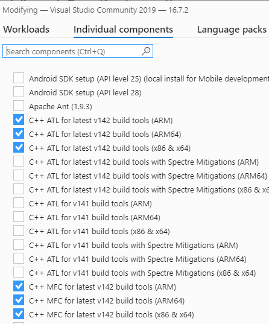Image resolution: width=269 pixels, height=324 pixels.
Task: Open the Language packs tab
Action: [232, 30]
